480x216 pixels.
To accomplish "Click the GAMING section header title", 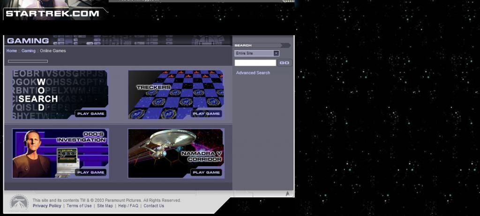I will pos(28,41).
